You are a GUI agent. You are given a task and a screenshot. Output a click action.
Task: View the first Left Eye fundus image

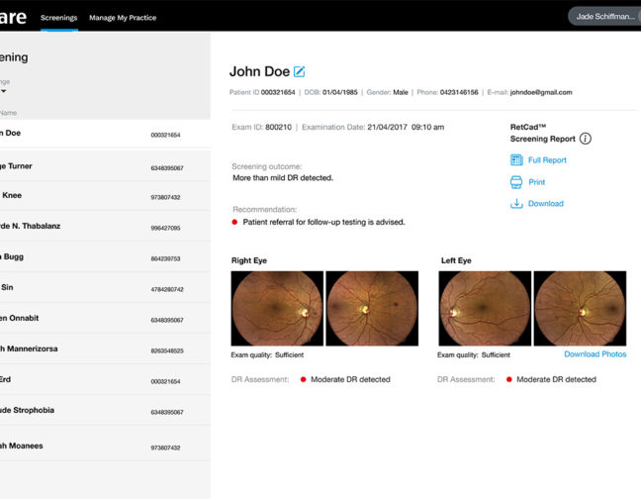tap(484, 308)
